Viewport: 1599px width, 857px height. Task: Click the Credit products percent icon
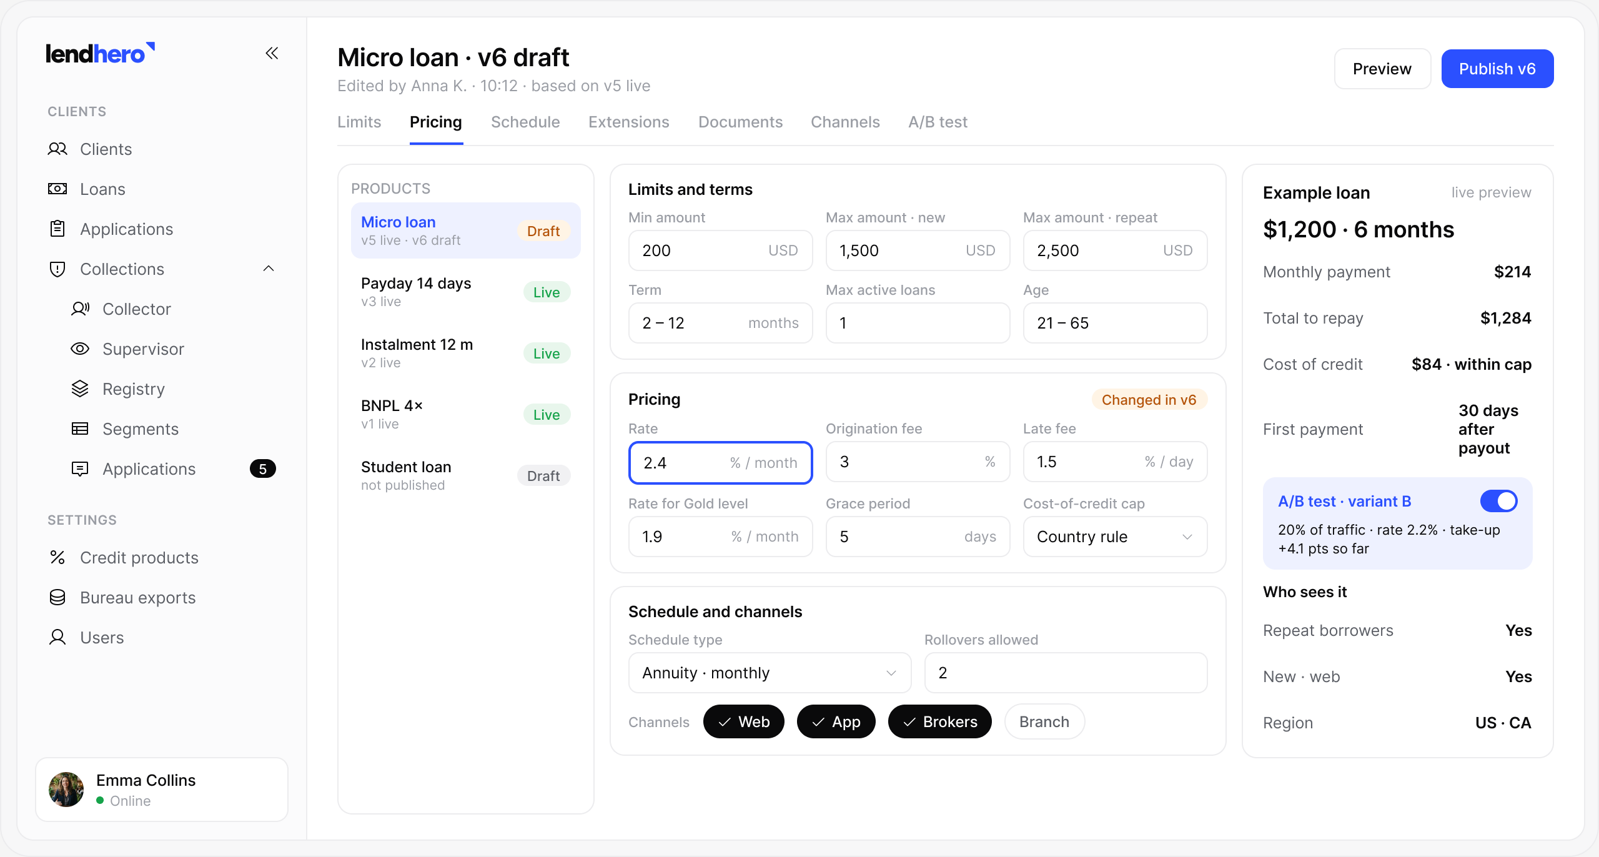[57, 558]
